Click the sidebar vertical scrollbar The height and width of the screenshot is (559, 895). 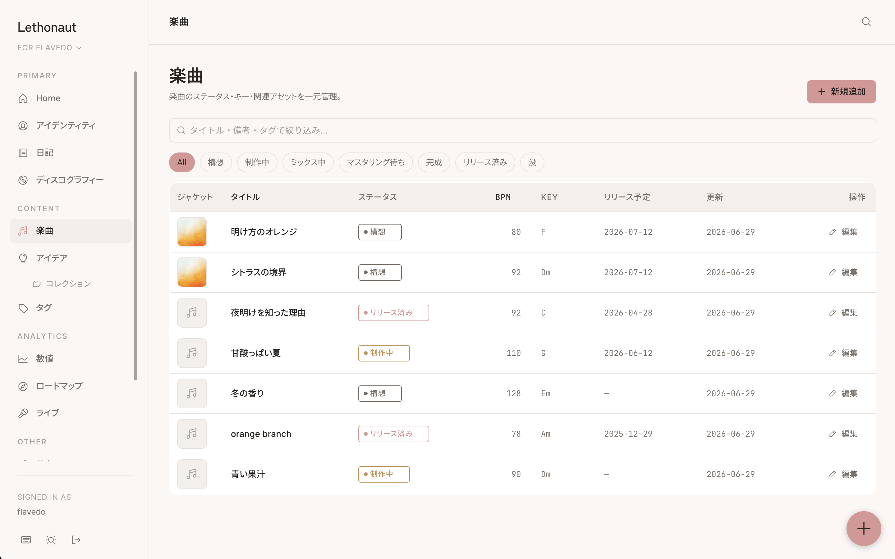135,225
